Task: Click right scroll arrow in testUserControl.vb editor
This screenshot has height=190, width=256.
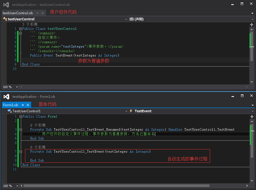Action: click(247, 87)
